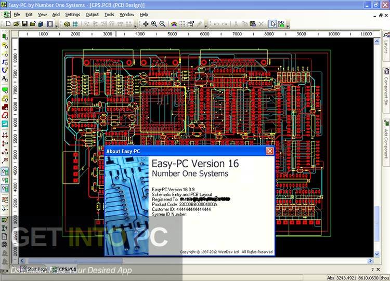The height and width of the screenshot is (281, 390).
Task: Click the horizontal scrollbar right arrow
Action: [371, 261]
